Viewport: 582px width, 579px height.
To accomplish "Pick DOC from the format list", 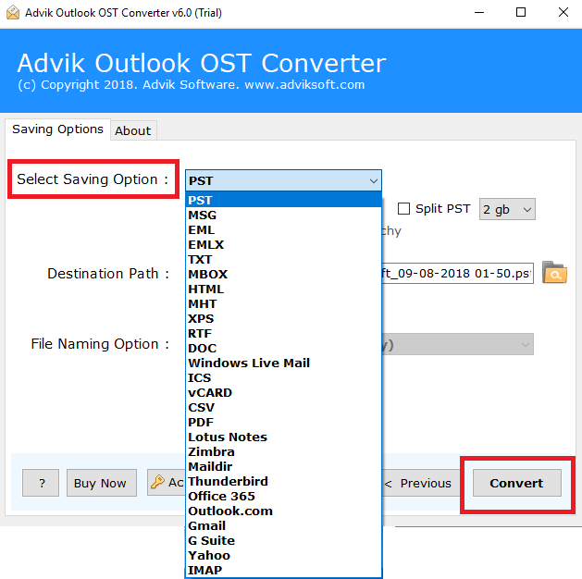I will click(x=283, y=348).
